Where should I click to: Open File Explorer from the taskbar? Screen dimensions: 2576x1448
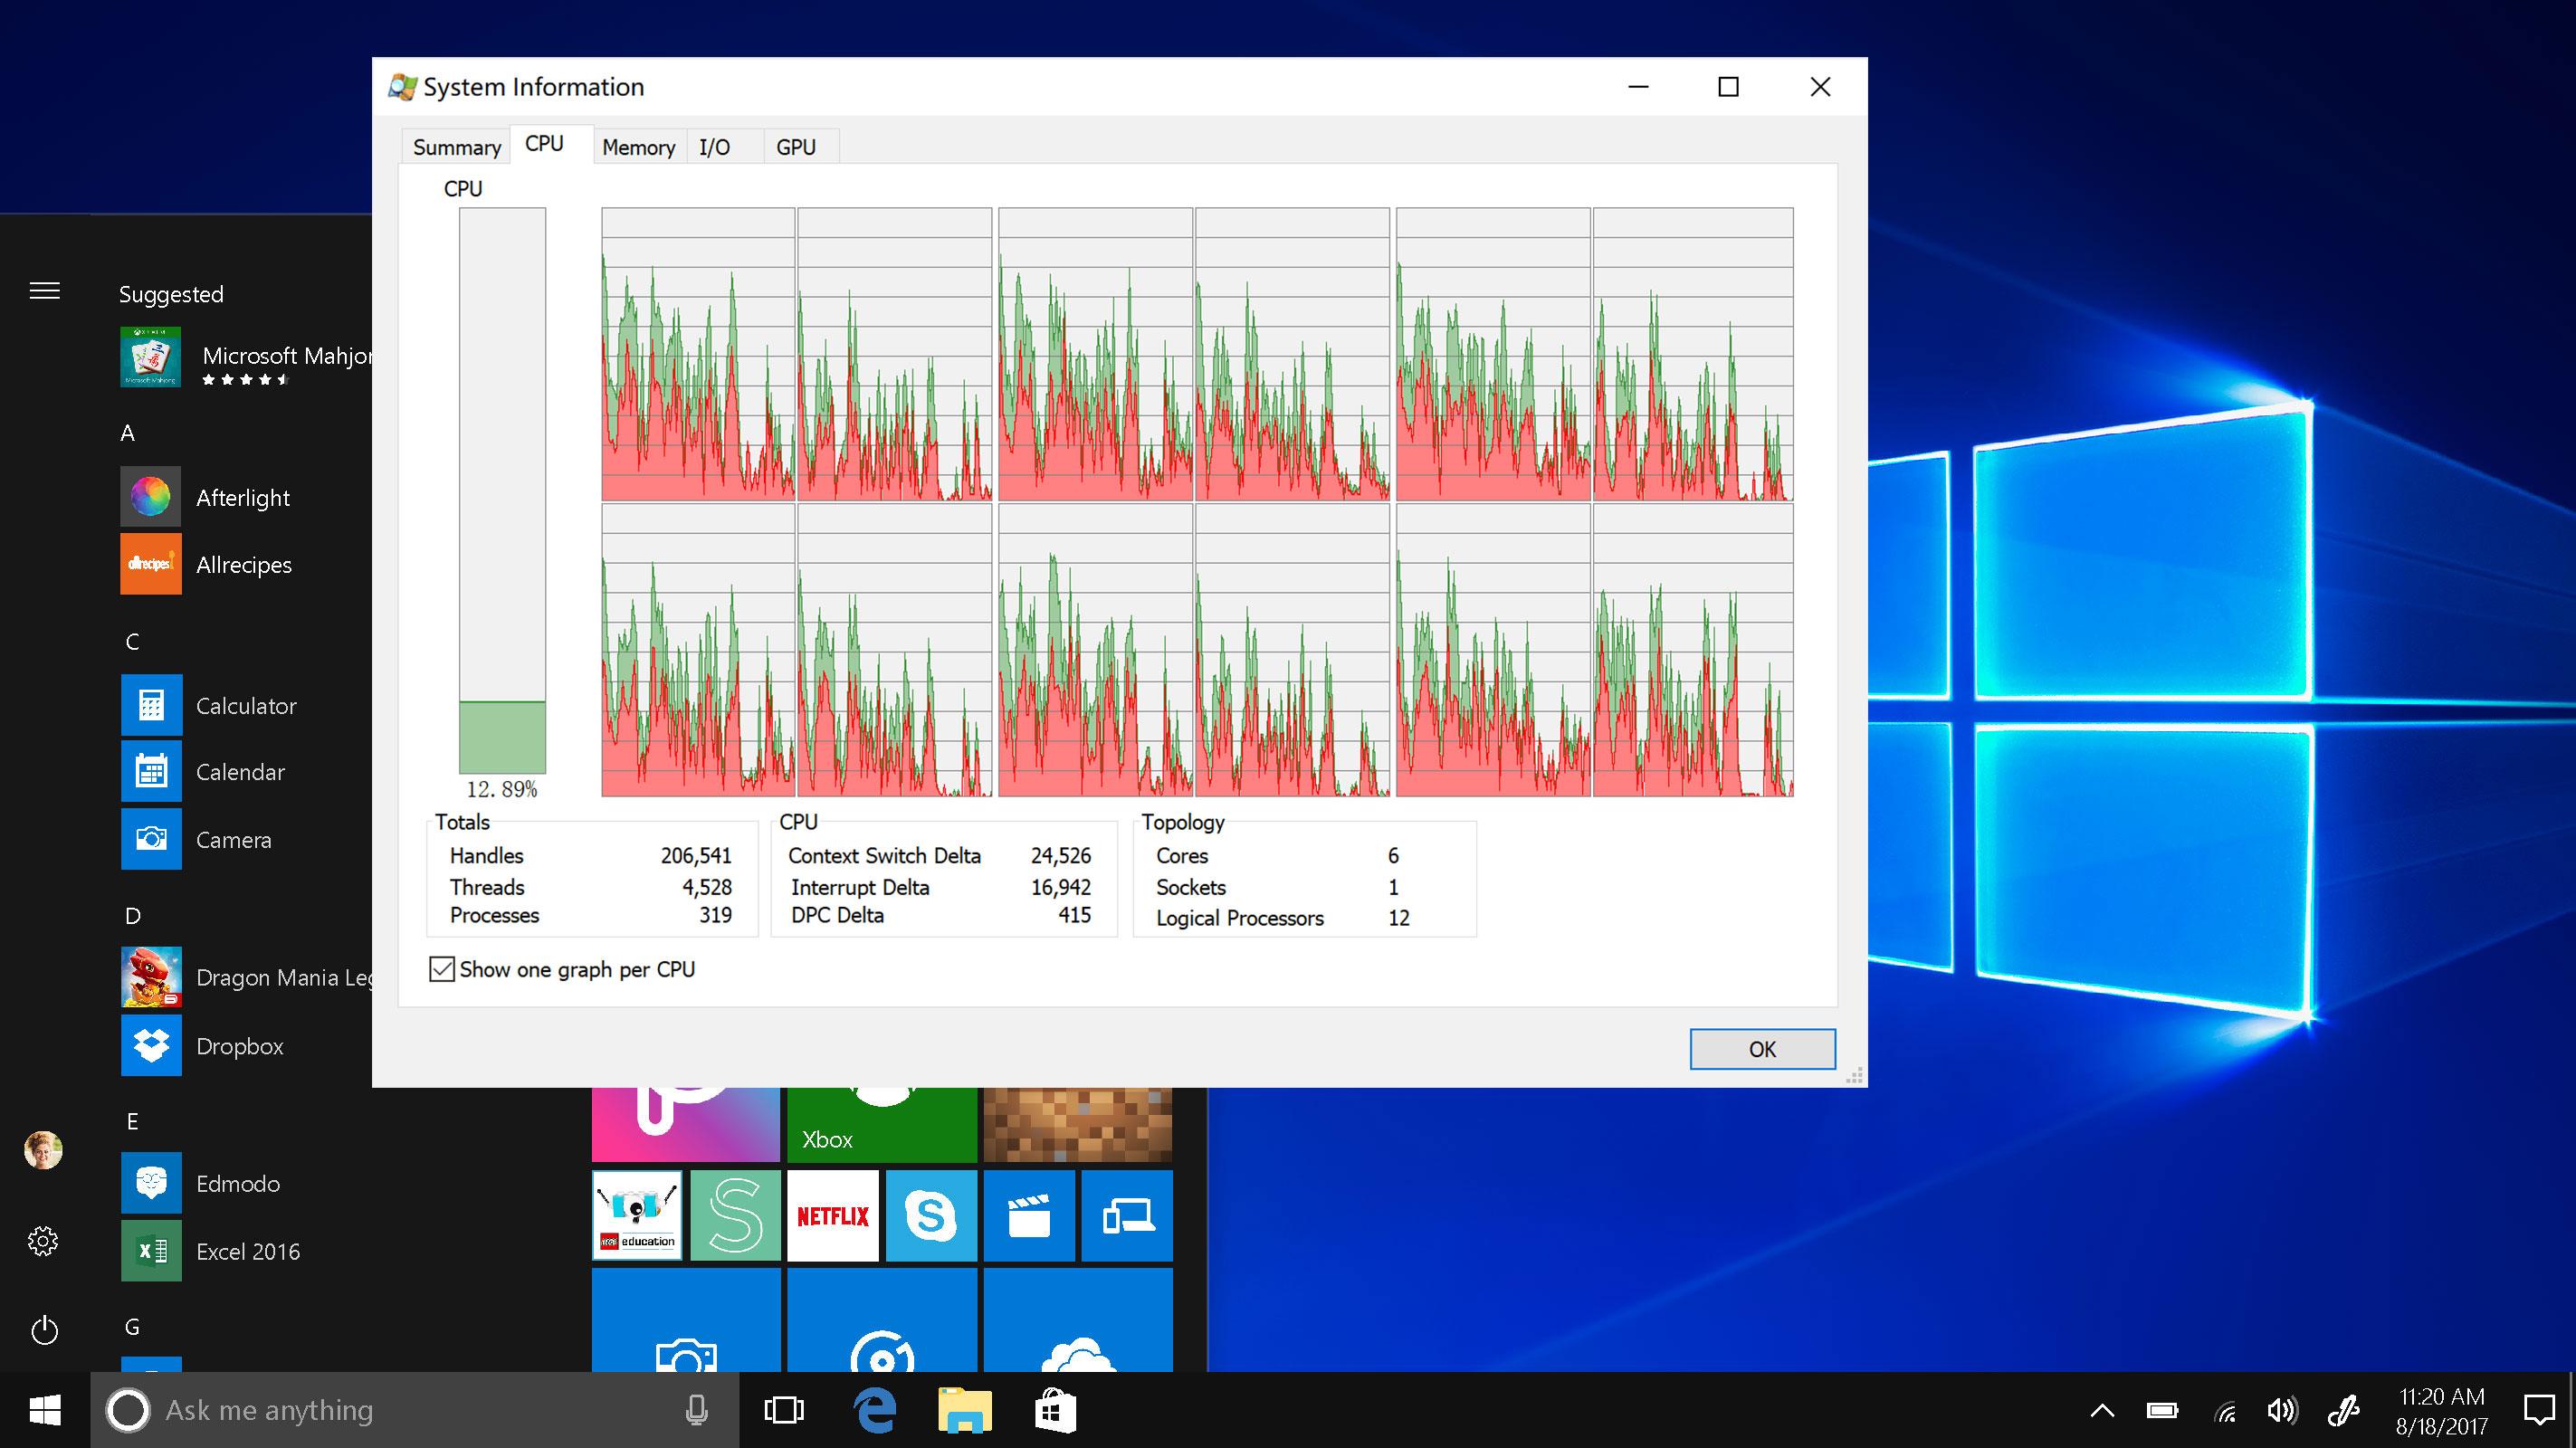[964, 1410]
